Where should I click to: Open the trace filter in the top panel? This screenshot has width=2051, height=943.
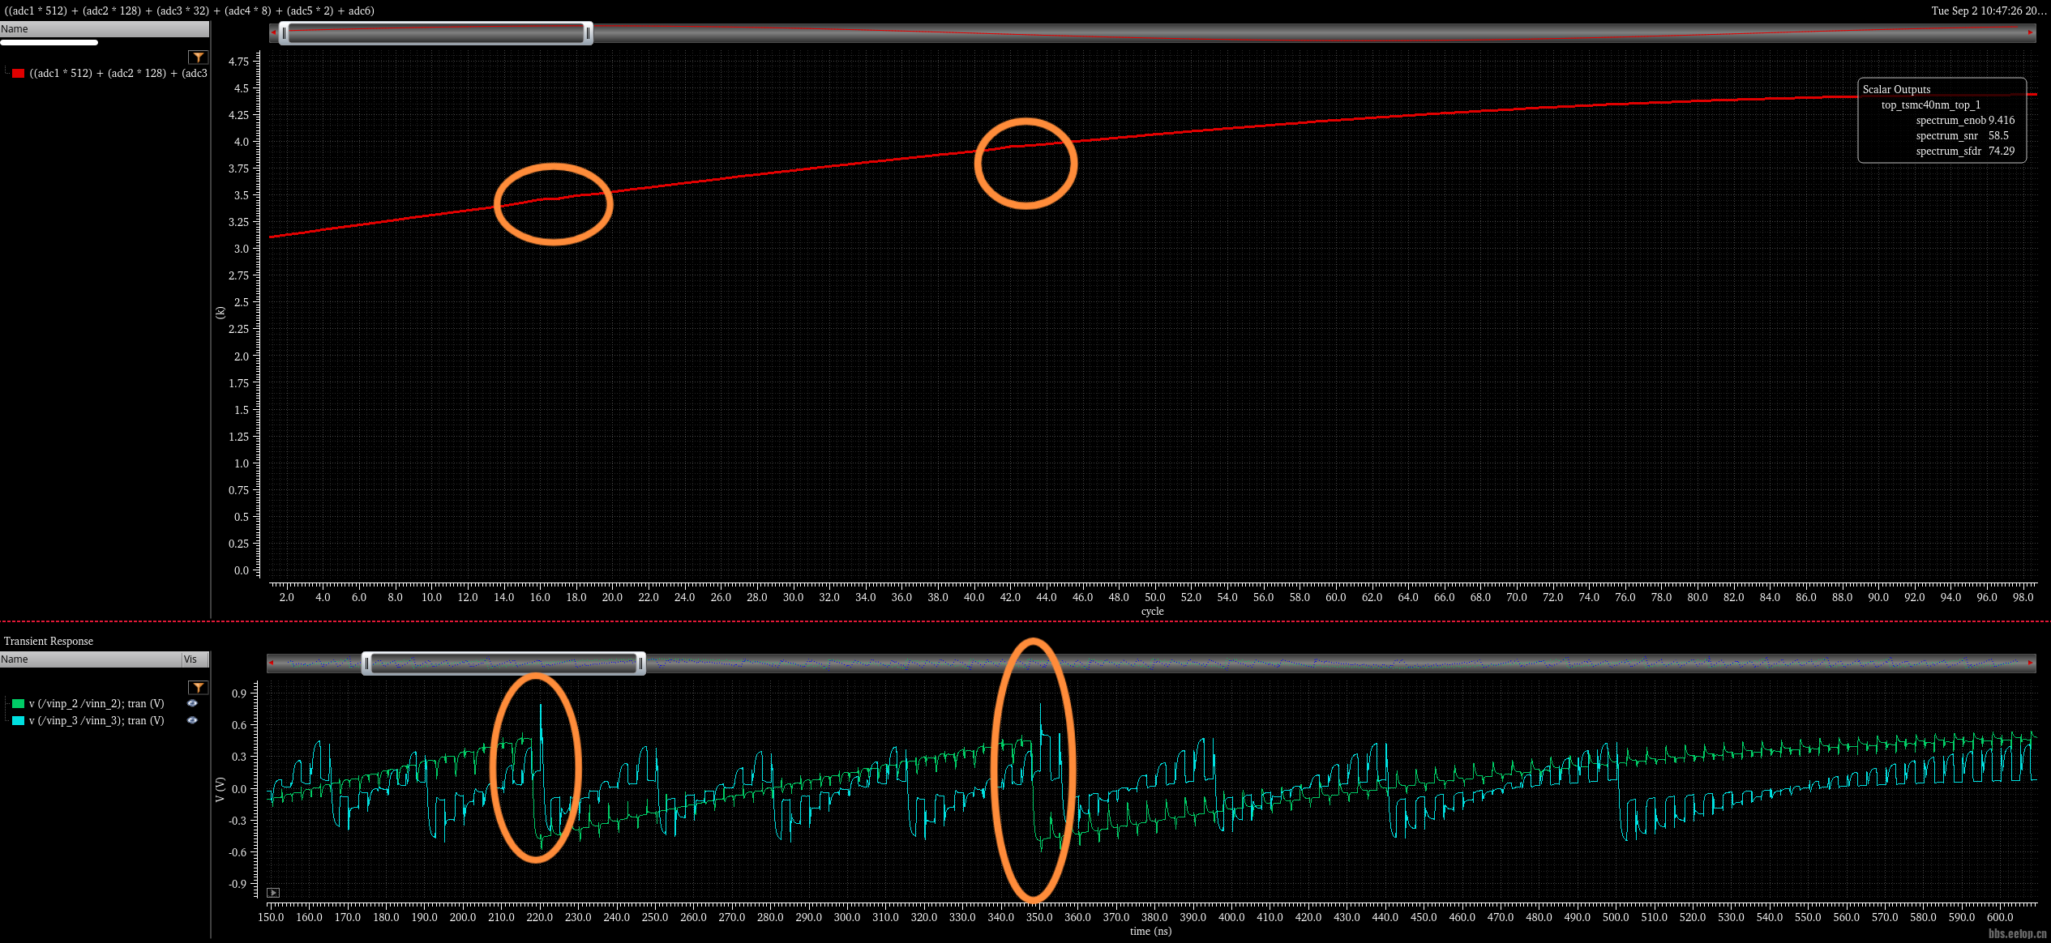click(x=198, y=58)
